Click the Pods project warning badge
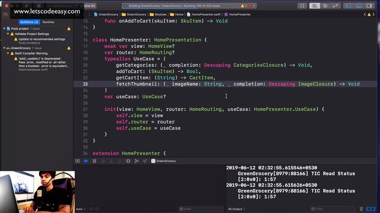380x213 pixels. pos(69,29)
